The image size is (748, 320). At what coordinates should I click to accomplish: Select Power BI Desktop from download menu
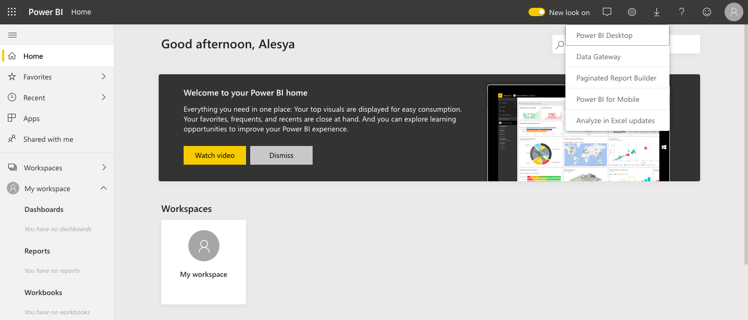click(604, 35)
